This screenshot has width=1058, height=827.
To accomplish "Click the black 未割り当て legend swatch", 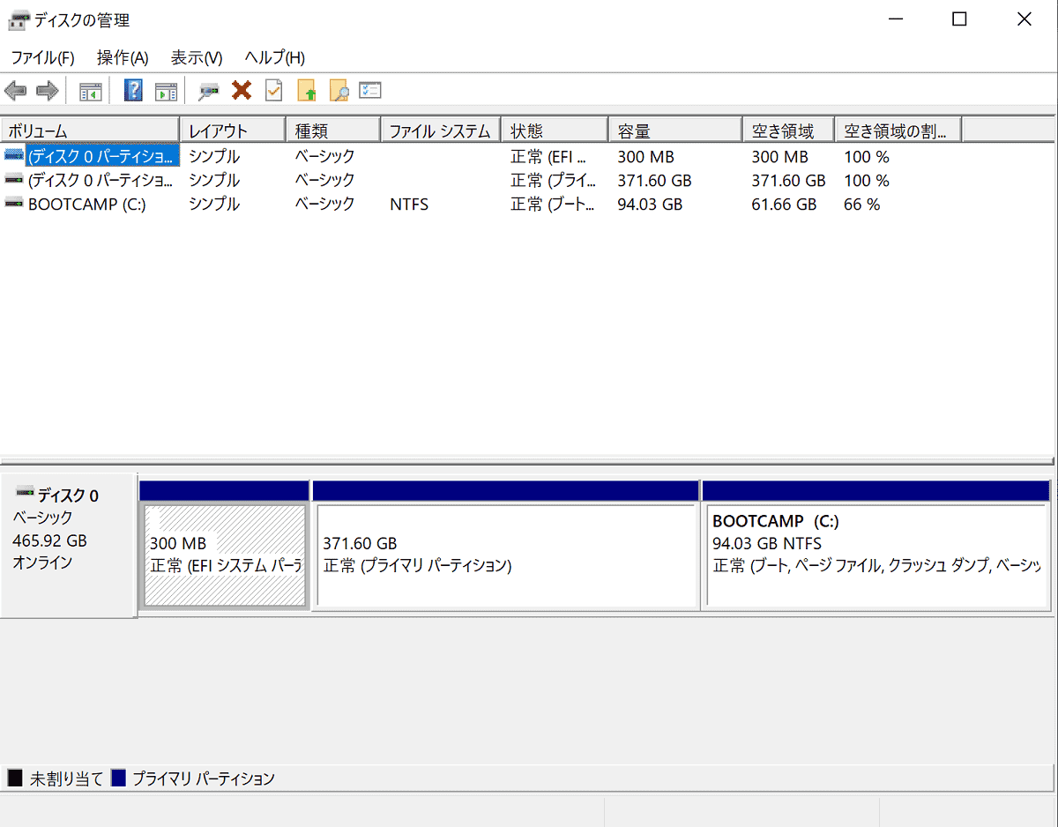I will (15, 779).
